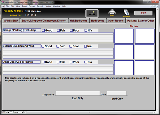Click the FileMaker app icon beside File menu
This screenshot has height=115, width=160.
4,6
